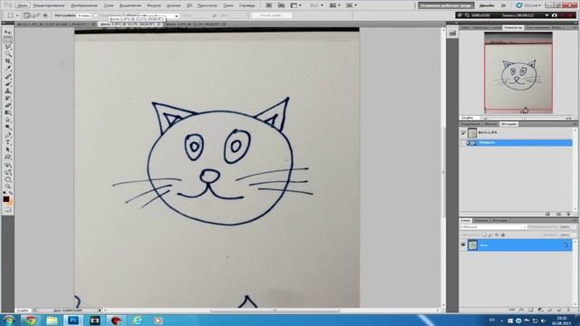Click the fx layer style icon

521,310
